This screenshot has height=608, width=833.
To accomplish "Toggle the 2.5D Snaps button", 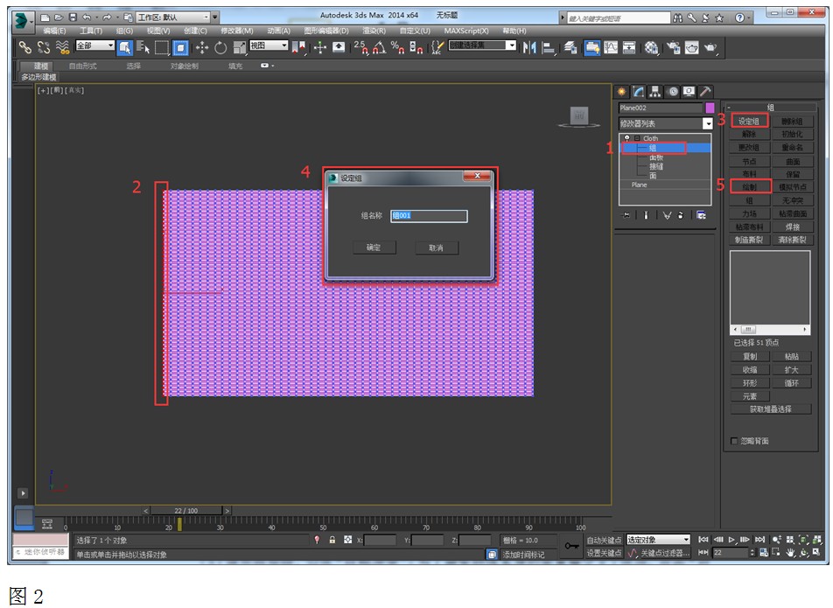I will tap(360, 48).
